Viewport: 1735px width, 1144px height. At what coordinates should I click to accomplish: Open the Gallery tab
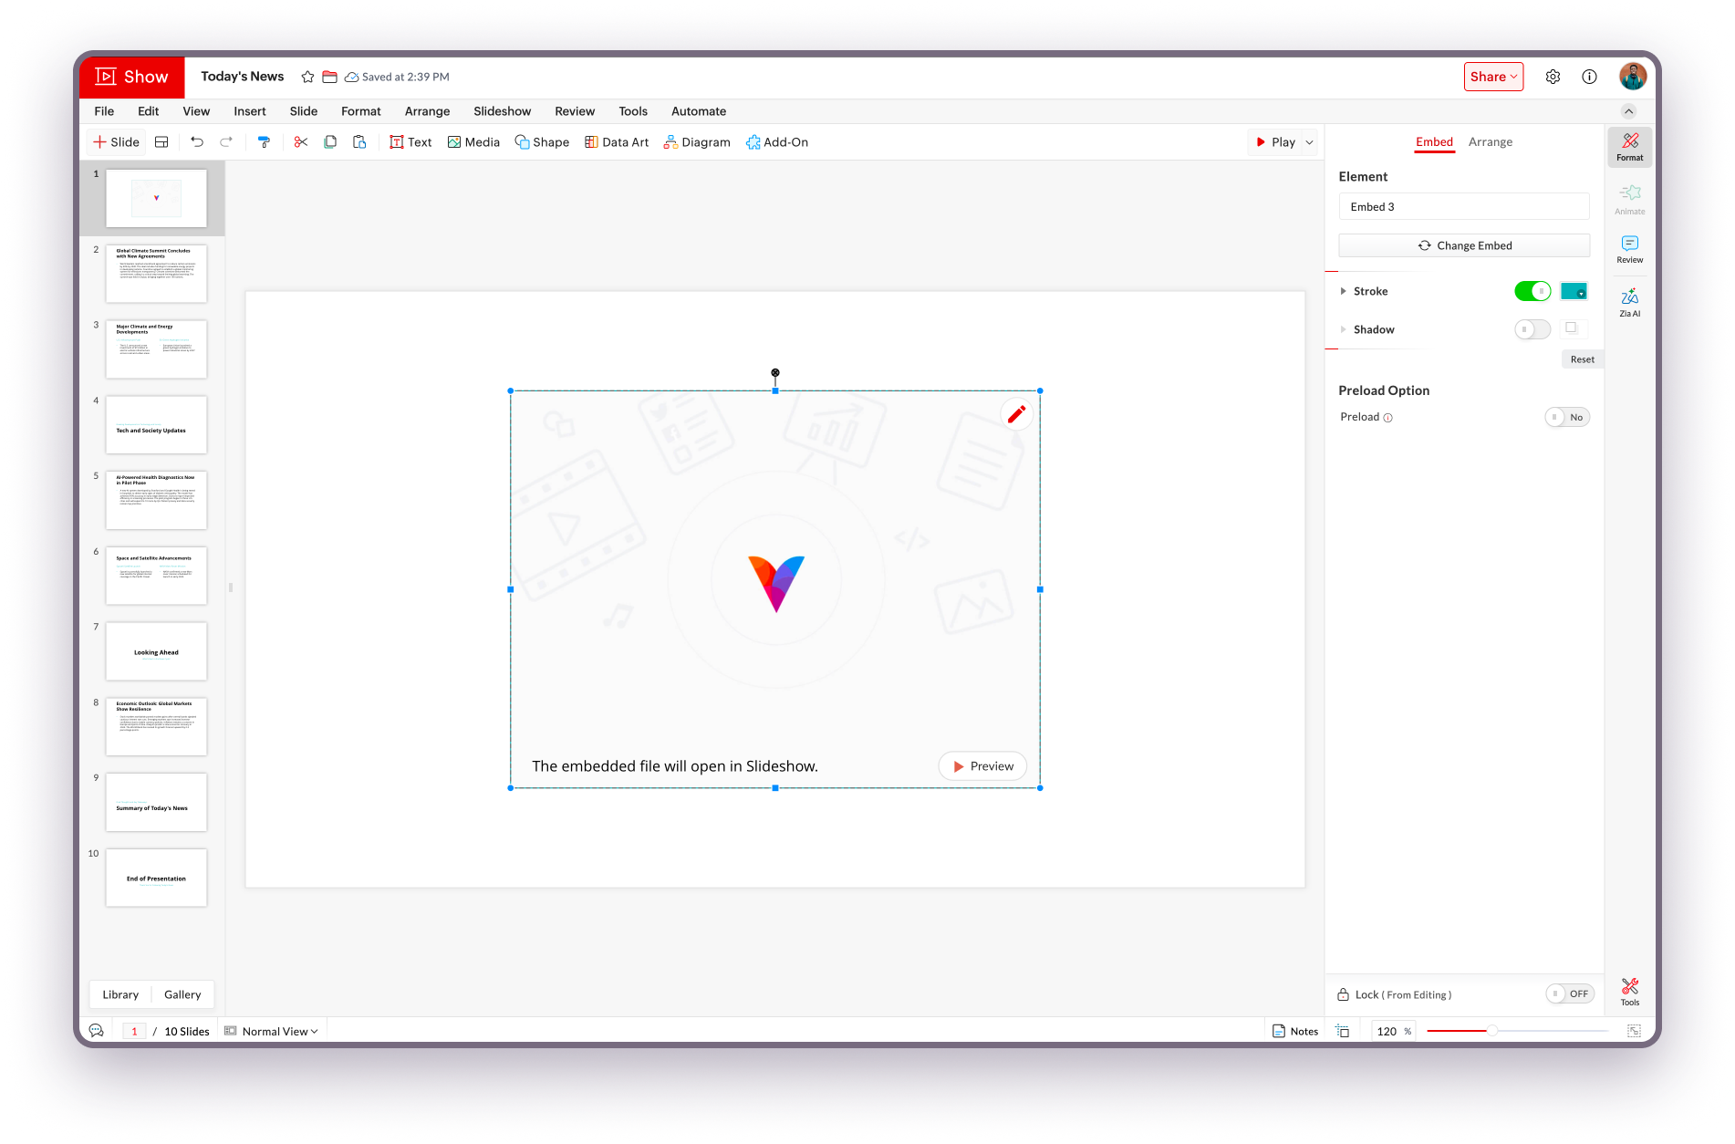pyautogui.click(x=182, y=994)
